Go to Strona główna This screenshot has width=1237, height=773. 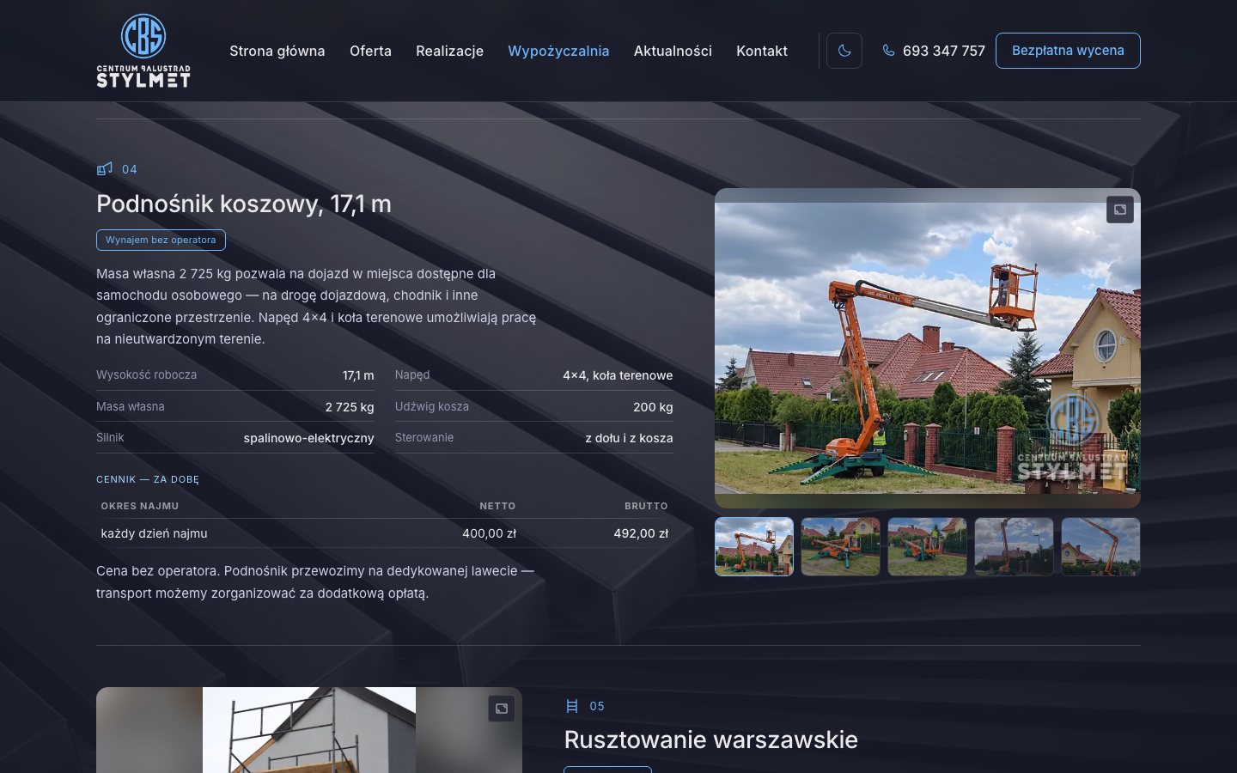(x=277, y=51)
